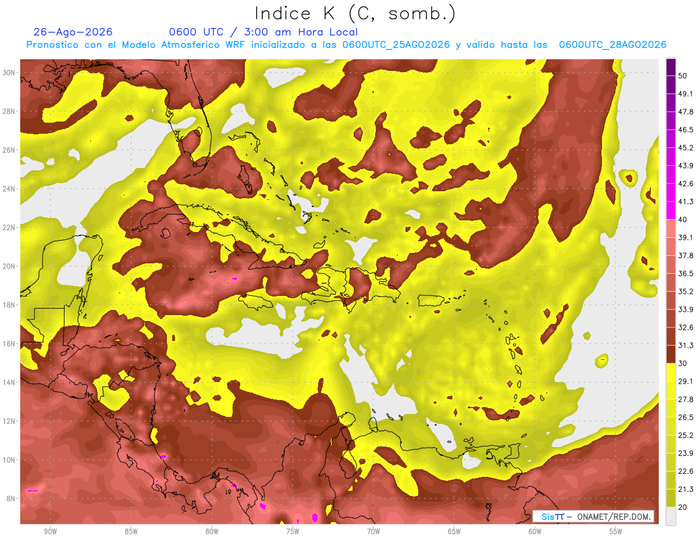Click the latitude label '18N'

[x=9, y=305]
